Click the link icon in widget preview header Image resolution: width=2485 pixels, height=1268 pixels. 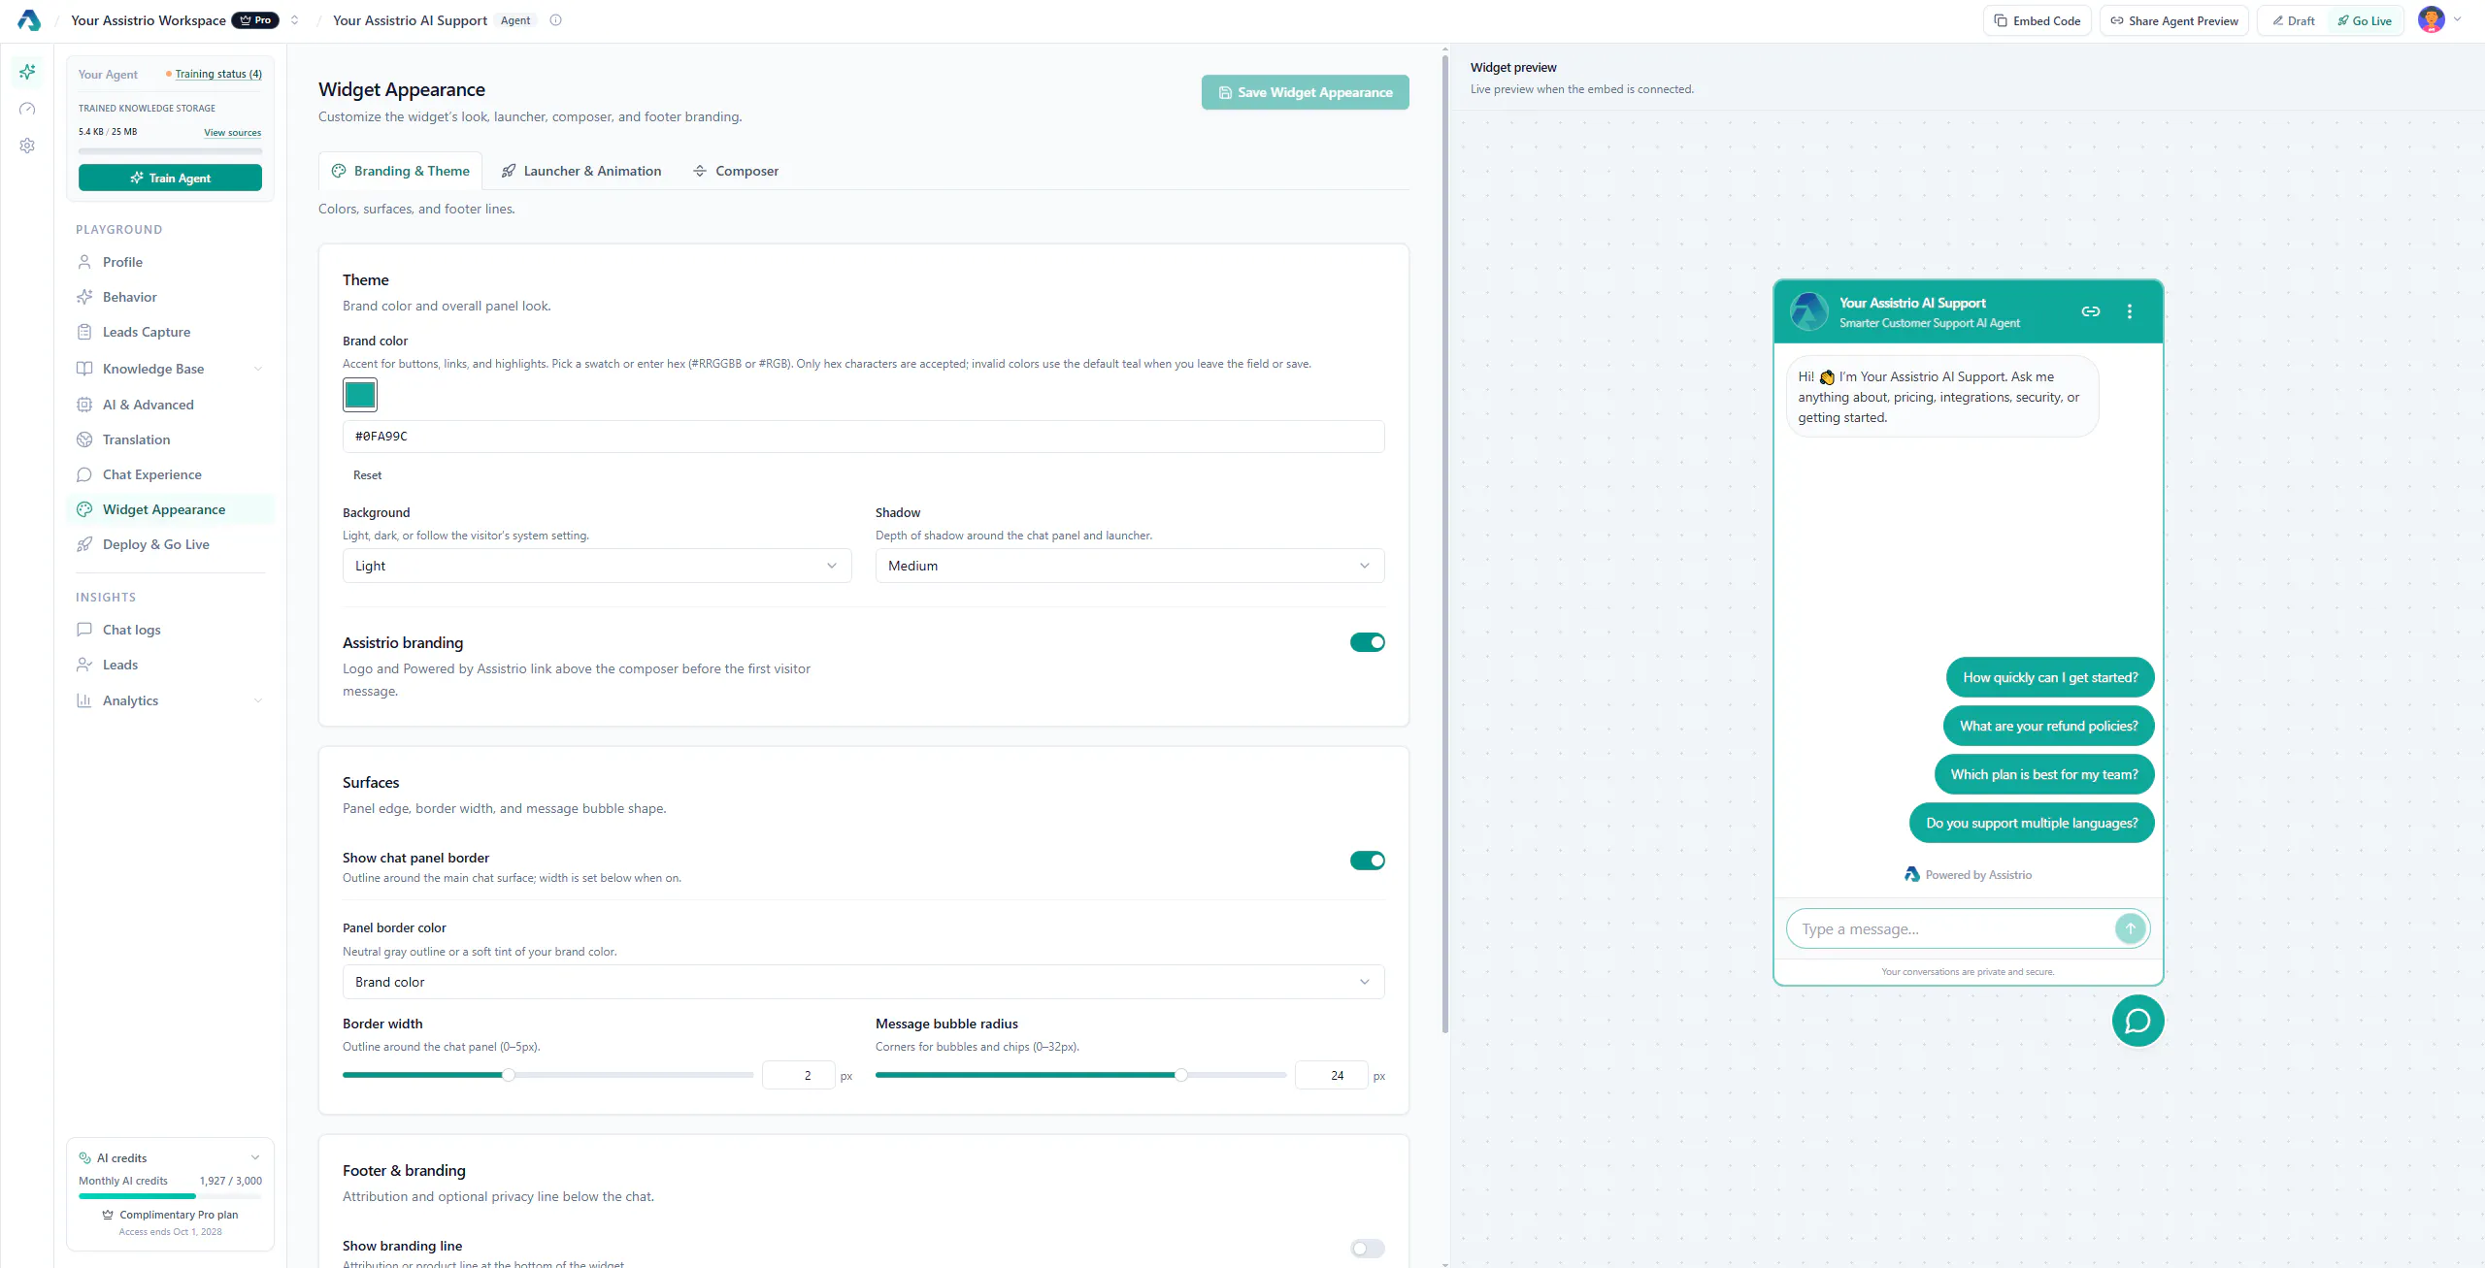tap(2091, 311)
